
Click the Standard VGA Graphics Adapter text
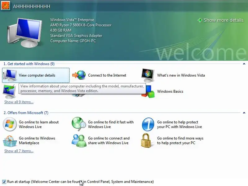[x=76, y=36]
